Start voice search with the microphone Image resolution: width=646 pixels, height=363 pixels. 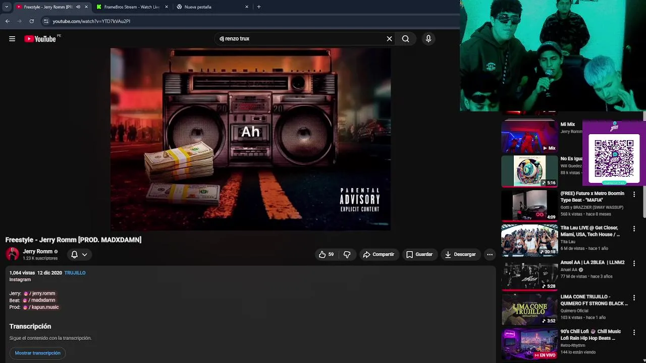(428, 39)
